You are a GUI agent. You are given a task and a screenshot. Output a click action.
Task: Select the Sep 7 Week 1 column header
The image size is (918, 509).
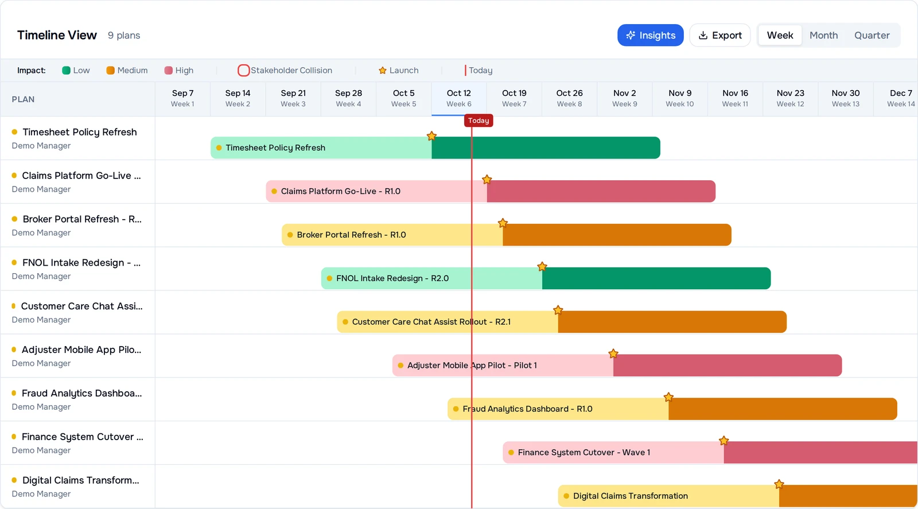click(x=182, y=99)
